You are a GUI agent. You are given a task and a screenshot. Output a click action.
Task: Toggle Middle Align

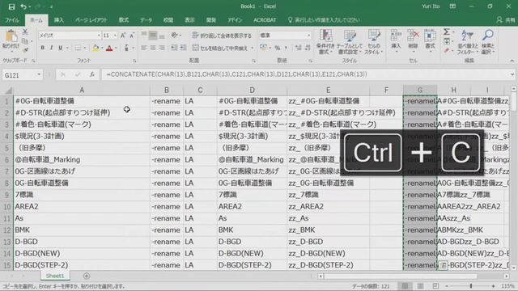click(x=153, y=36)
